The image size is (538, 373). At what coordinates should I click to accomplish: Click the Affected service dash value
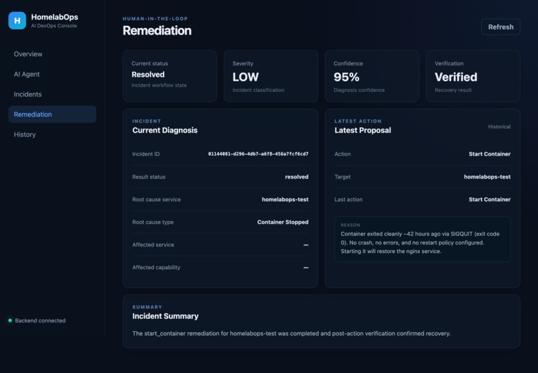click(x=306, y=245)
